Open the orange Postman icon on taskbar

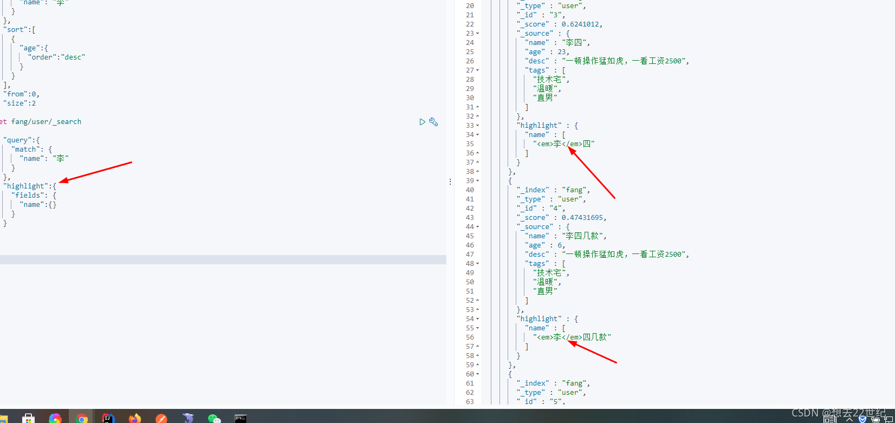click(161, 419)
